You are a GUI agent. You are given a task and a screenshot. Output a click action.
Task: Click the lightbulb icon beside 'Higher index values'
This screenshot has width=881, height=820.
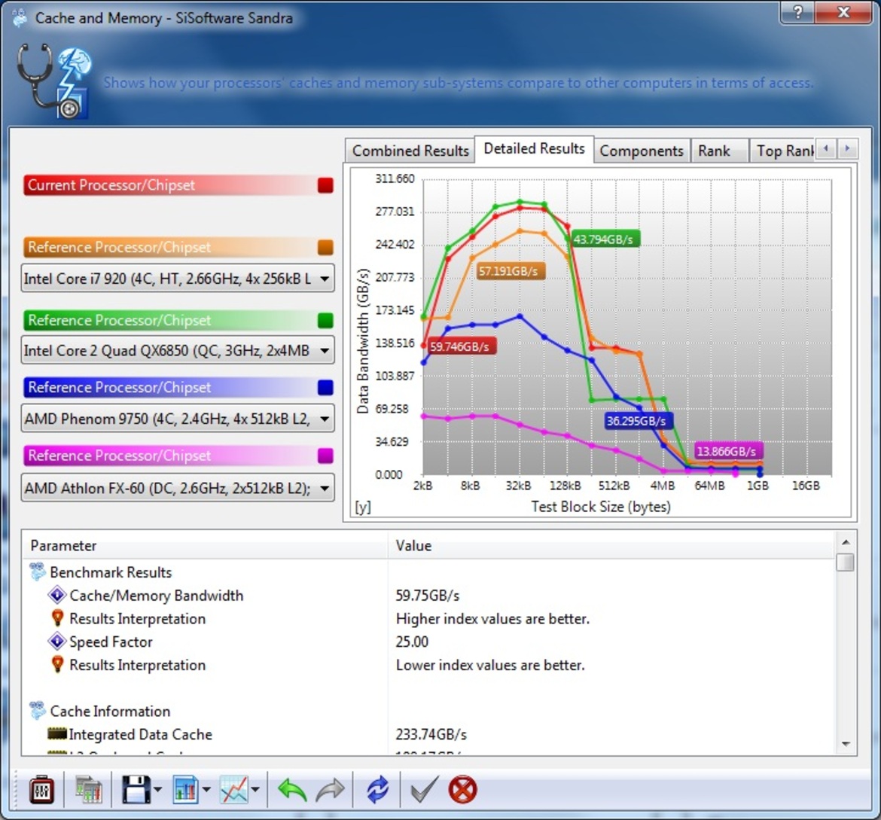click(56, 618)
